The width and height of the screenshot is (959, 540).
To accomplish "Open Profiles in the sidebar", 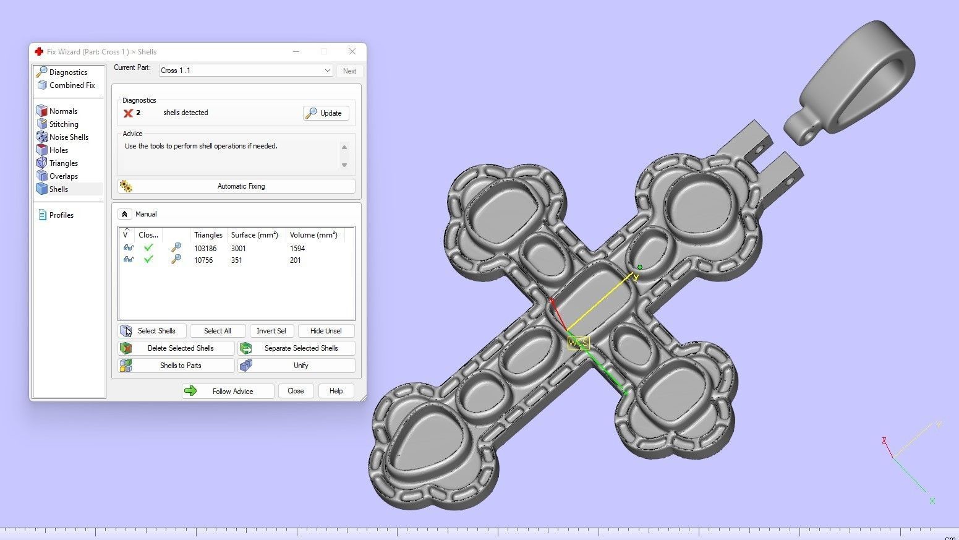I will pos(61,215).
